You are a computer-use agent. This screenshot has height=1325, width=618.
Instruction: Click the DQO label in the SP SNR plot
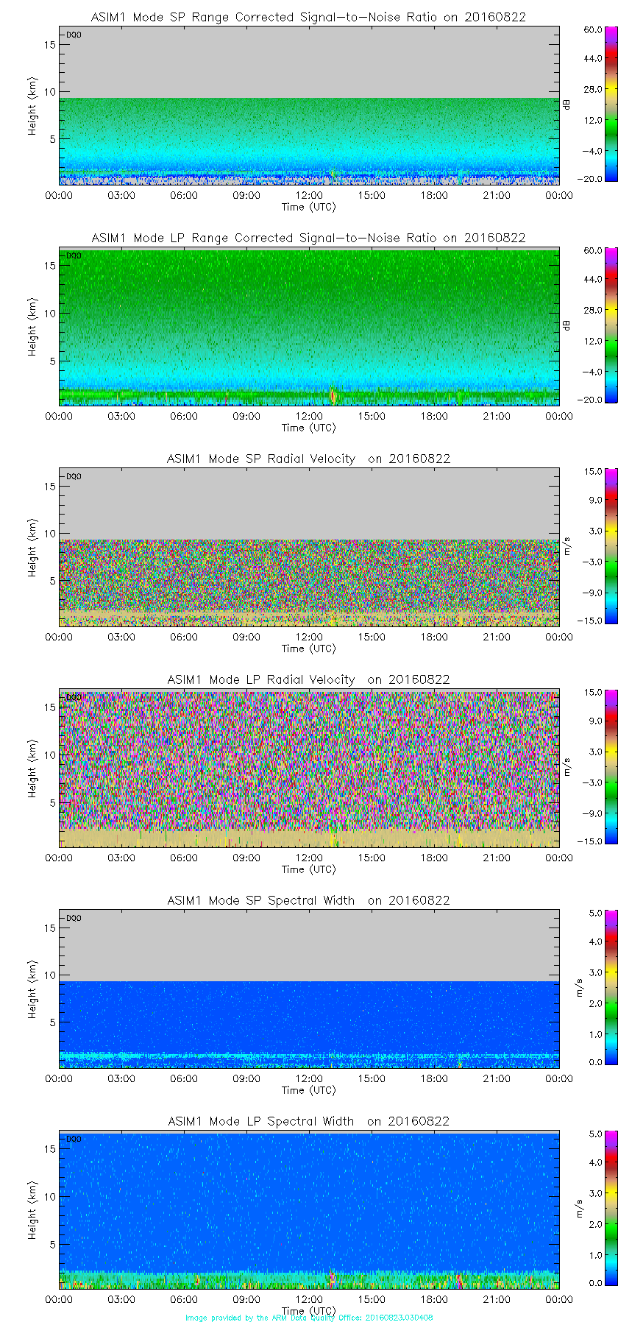coord(74,35)
